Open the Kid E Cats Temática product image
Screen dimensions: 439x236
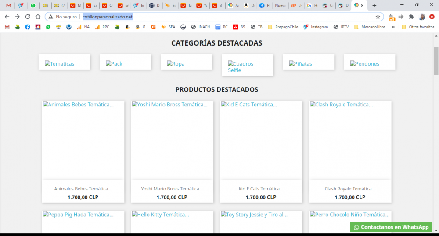click(261, 141)
